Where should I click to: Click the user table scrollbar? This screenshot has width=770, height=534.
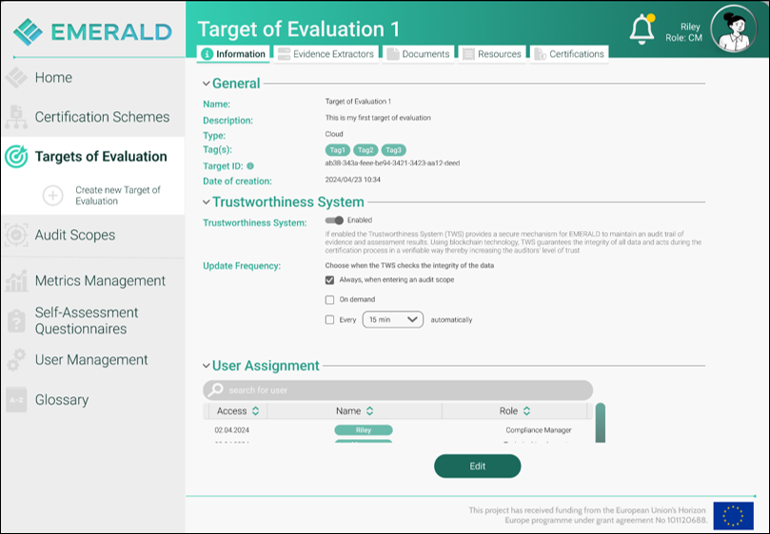pos(600,423)
